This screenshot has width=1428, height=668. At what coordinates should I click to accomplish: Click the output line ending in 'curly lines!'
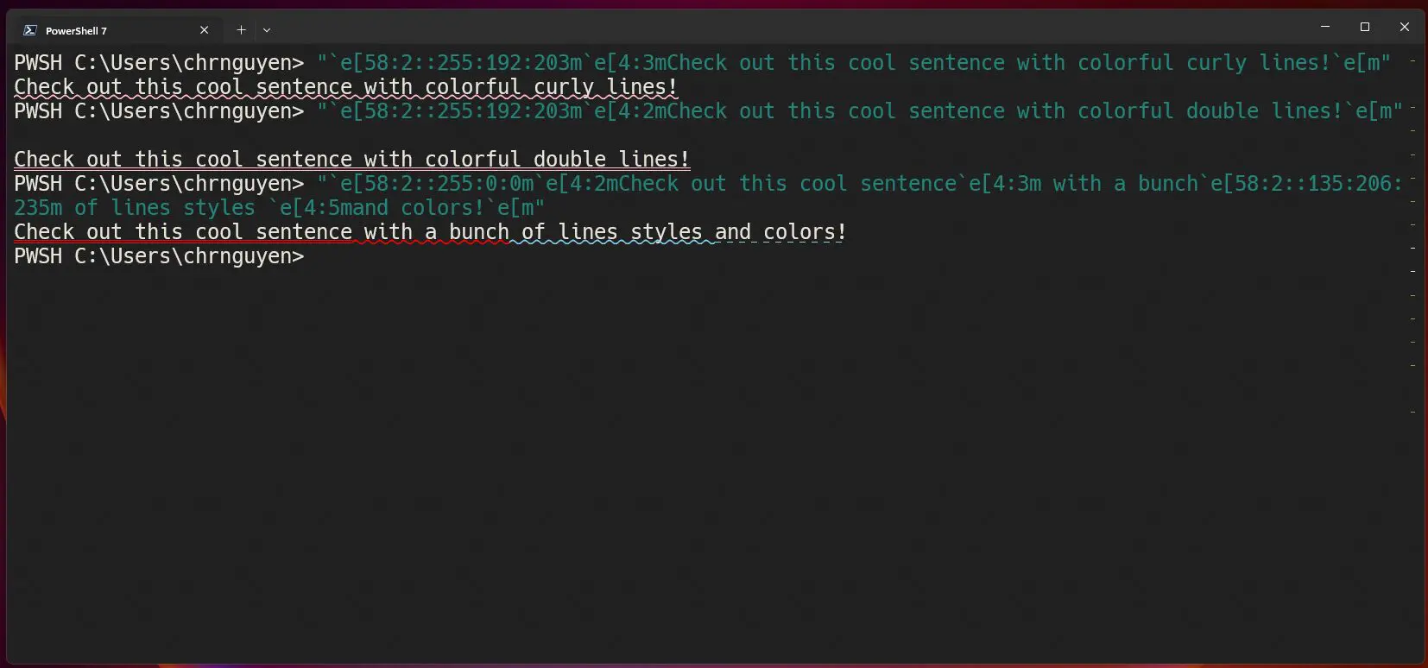[345, 87]
